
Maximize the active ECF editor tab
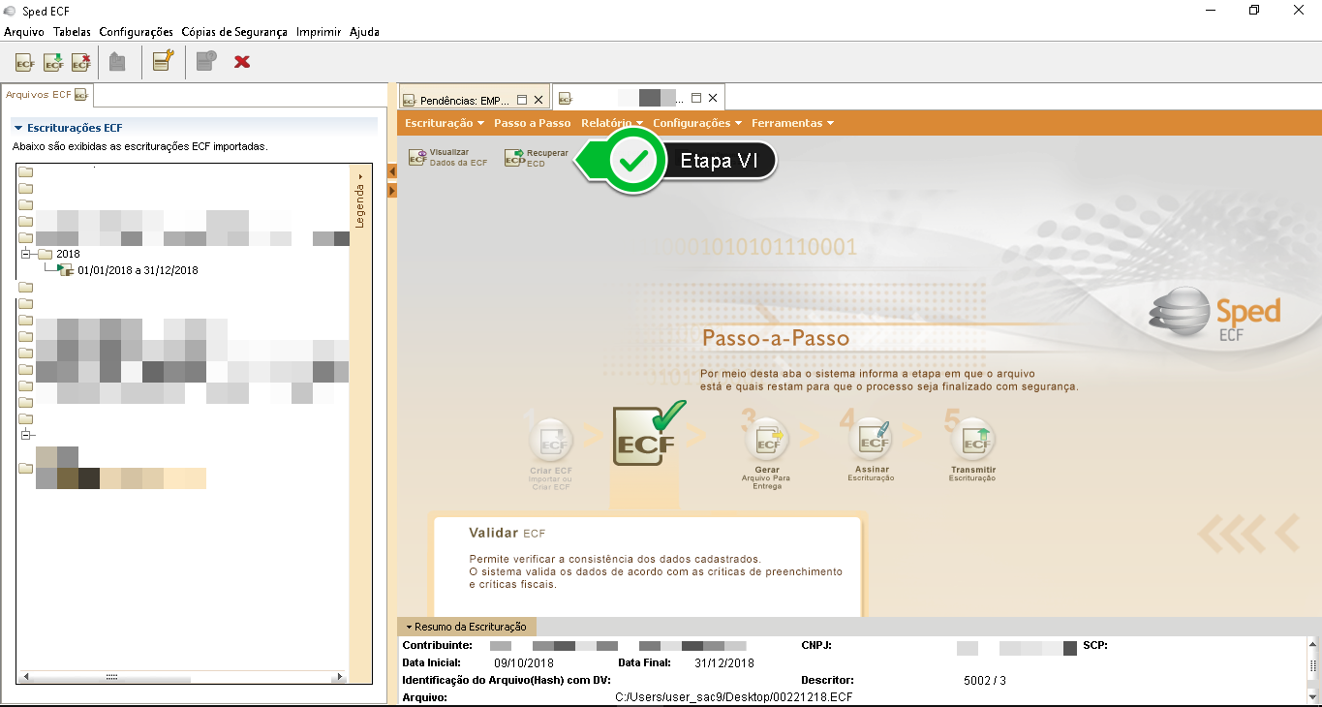(695, 98)
